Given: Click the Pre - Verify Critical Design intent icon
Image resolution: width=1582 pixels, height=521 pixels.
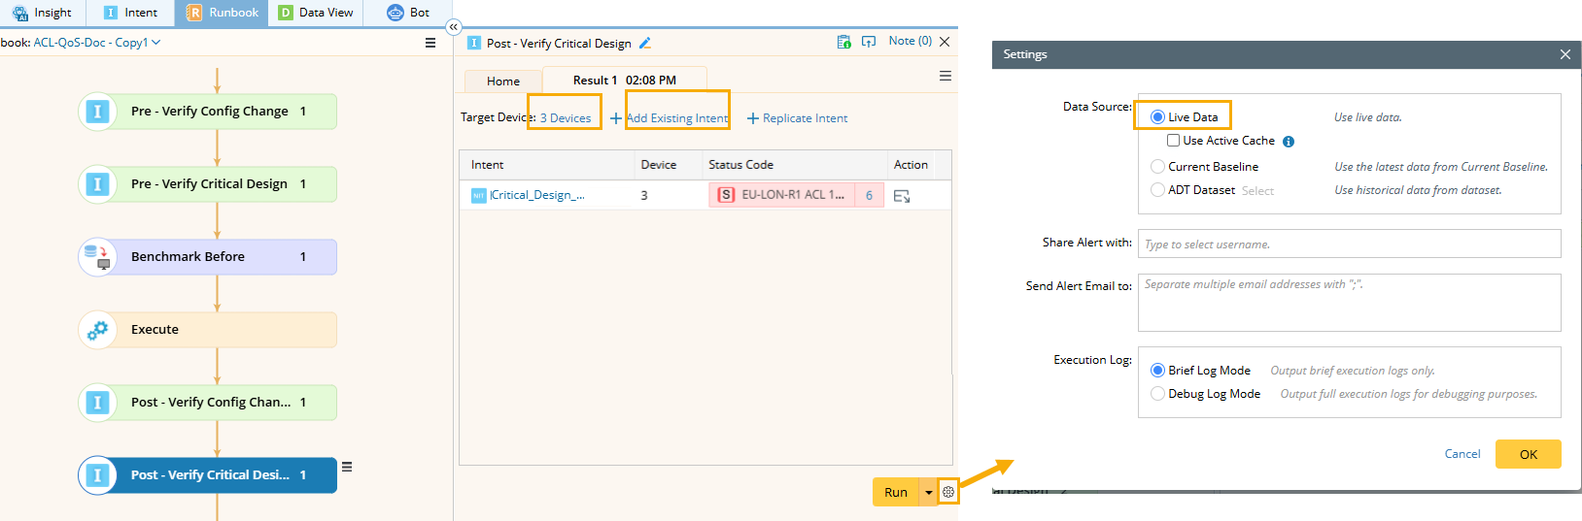Looking at the screenshot, I should (x=97, y=184).
